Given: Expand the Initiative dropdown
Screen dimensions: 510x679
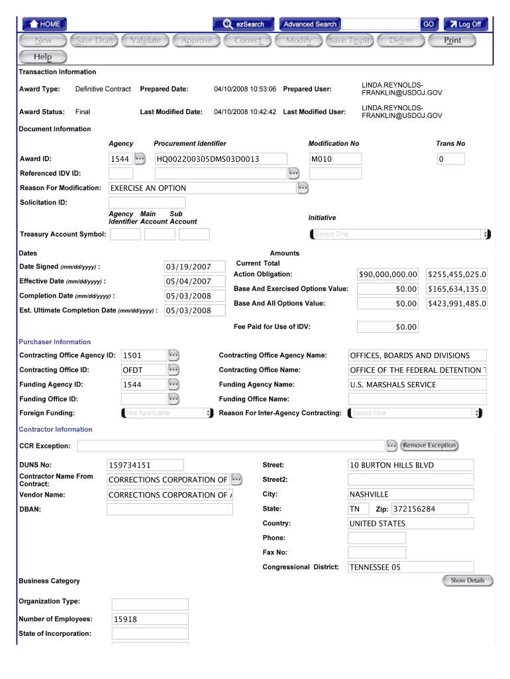Looking at the screenshot, I should point(400,234).
